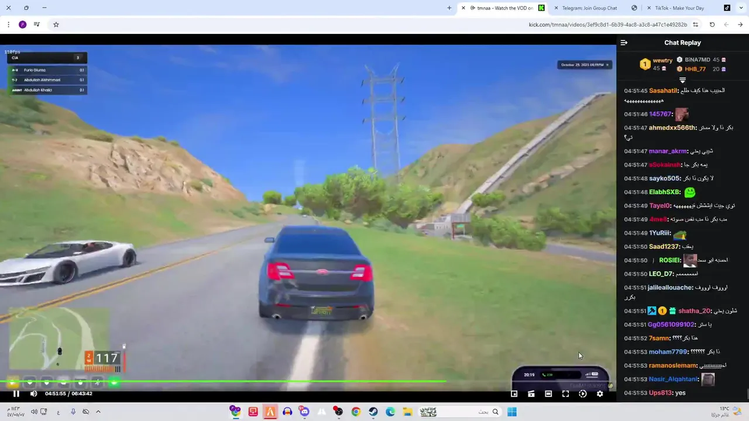This screenshot has width=749, height=421.
Task: Click username Sasahatil in chat
Action: coord(663,91)
